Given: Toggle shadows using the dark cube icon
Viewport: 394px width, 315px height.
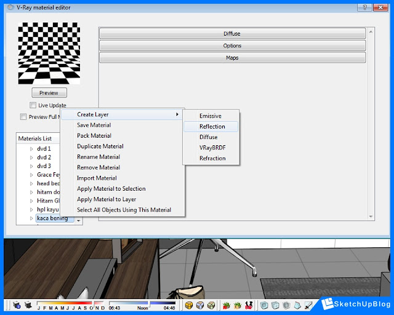Looking at the screenshot, I should pyautogui.click(x=28, y=305).
